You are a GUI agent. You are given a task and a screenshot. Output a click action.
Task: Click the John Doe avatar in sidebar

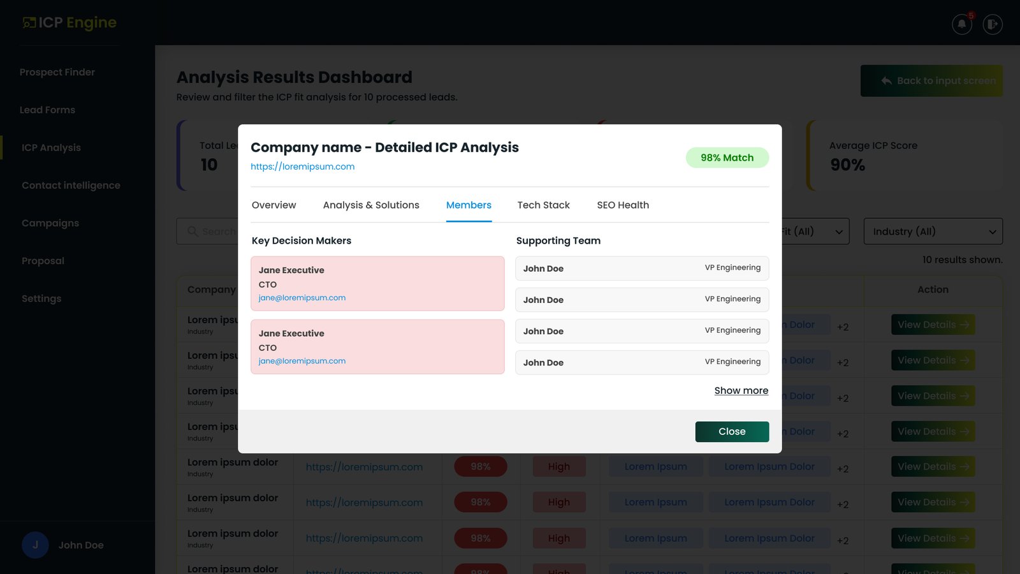pos(35,545)
